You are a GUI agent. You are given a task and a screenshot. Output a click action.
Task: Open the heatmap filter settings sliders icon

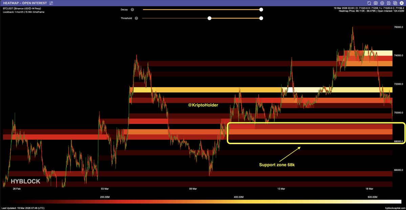click(51, 3)
